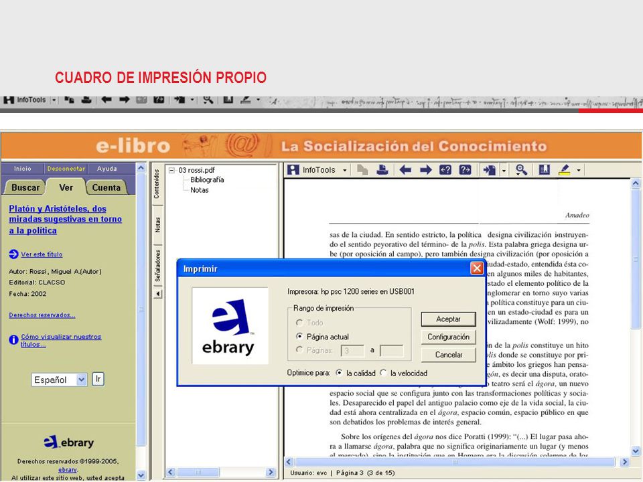This screenshot has width=643, height=482.
Task: Click the ending page input field
Action: 392,350
